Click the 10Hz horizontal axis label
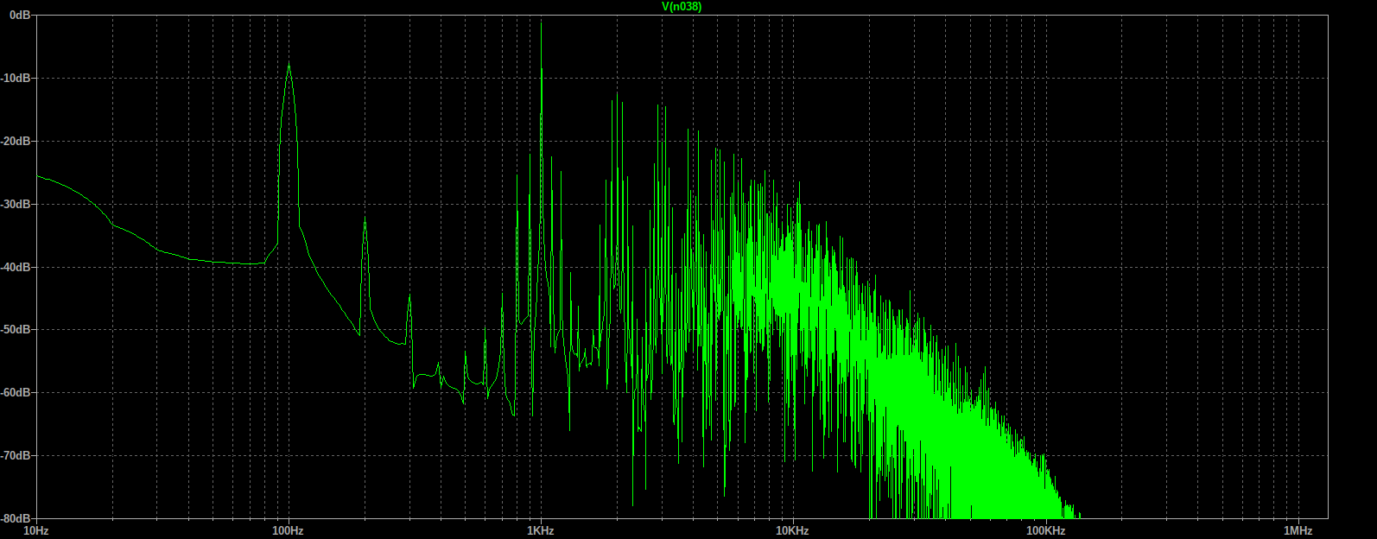This screenshot has height=539, width=1377. click(35, 530)
